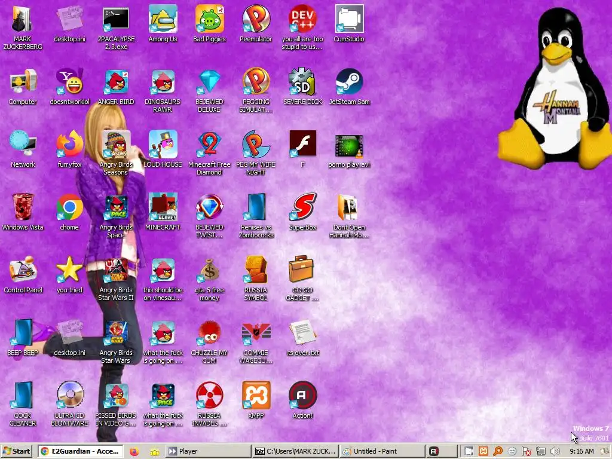Image resolution: width=612 pixels, height=459 pixels.
Task: Open network connection tray icon
Action: (x=540, y=452)
